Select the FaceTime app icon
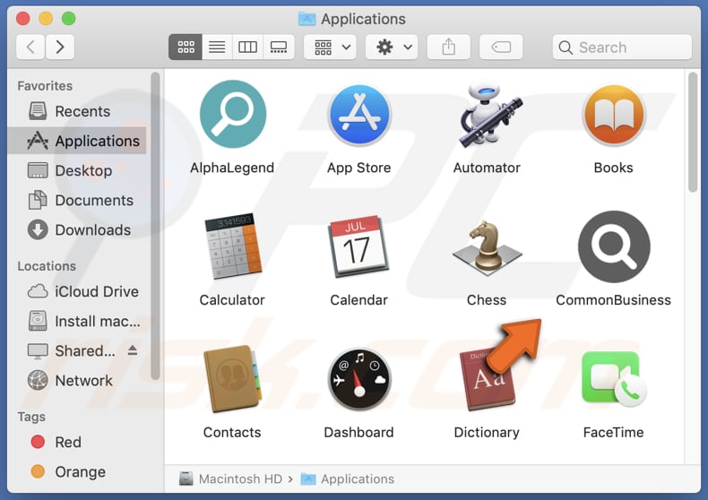The image size is (708, 500). (614, 378)
